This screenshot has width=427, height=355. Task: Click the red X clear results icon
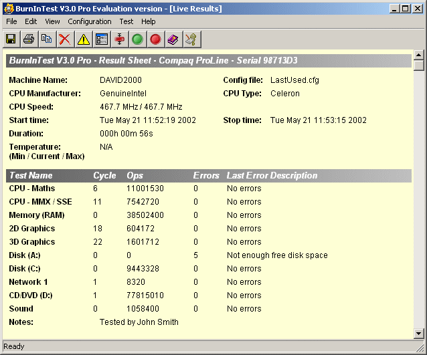coord(65,39)
